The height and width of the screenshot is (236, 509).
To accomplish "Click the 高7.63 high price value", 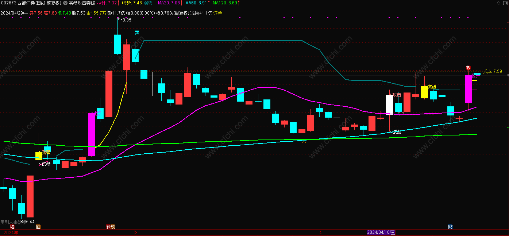I will coord(50,13).
